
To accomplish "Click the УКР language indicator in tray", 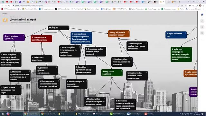I will [191, 114].
